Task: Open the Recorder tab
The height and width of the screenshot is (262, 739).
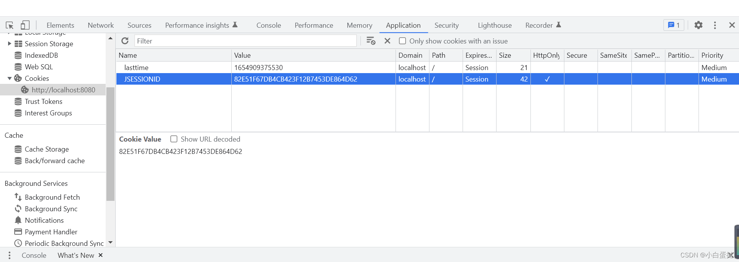Action: tap(543, 25)
